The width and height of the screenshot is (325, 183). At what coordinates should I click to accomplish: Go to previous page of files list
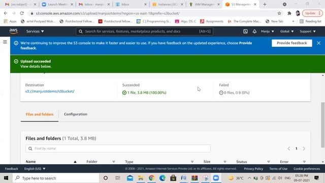point(289,148)
